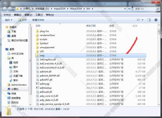Select the adp_service_opczip-4_0.dll file name
The width and height of the screenshot is (162, 118).
(x=54, y=104)
